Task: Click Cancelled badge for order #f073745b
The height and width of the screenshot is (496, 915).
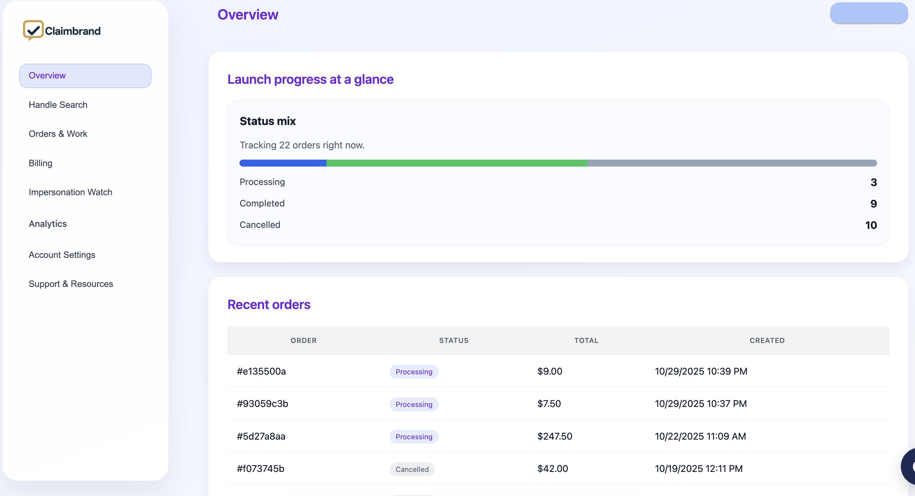Action: point(412,469)
